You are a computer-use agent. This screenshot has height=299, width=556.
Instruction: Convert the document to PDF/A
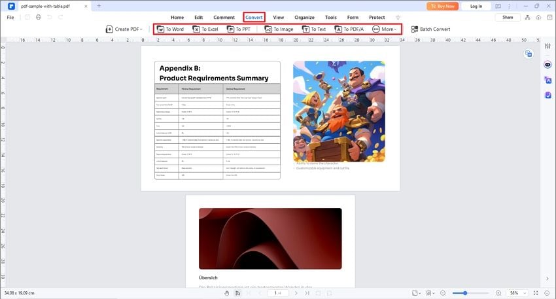coord(349,29)
